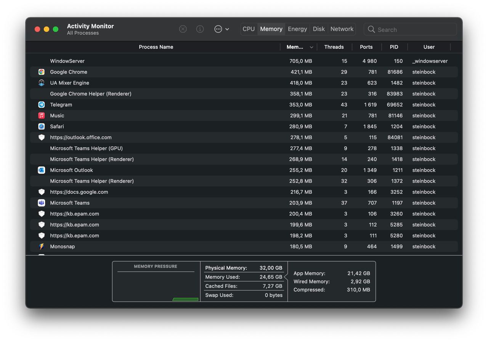This screenshot has width=488, height=342.
Task: Click Telegram's PID 69652 cell
Action: [395, 105]
